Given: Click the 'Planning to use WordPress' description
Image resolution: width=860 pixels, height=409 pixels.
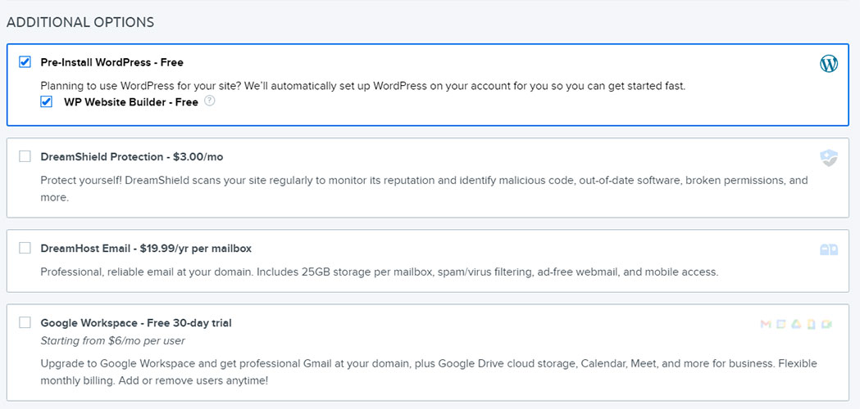Looking at the screenshot, I should 363,86.
